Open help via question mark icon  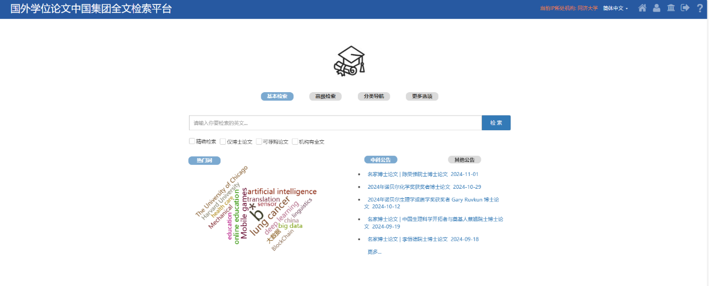tap(699, 8)
